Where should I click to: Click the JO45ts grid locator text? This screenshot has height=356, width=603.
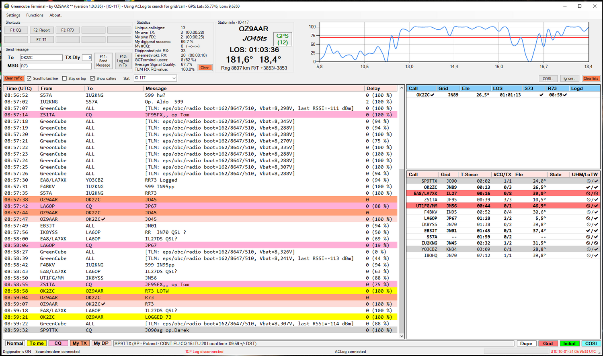(254, 39)
